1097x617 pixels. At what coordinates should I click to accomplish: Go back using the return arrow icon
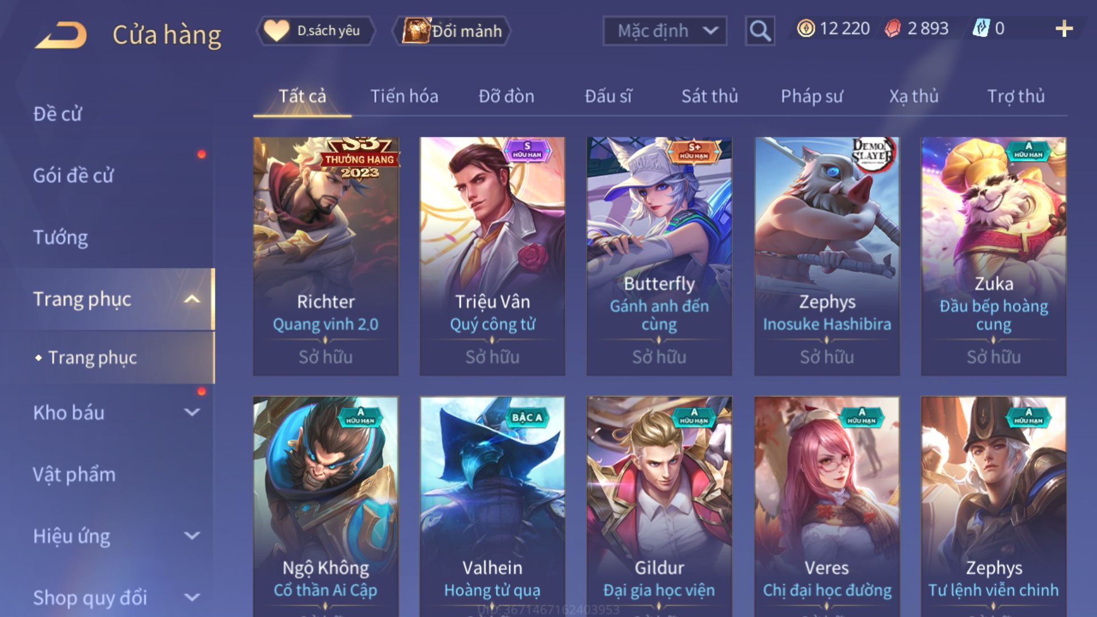coord(61,35)
